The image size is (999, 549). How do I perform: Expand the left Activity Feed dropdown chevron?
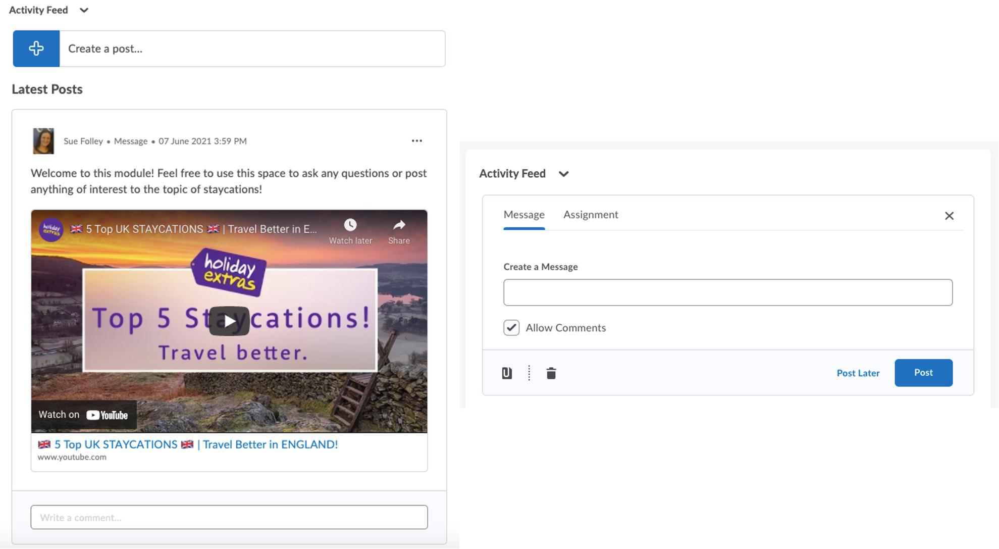(x=84, y=10)
